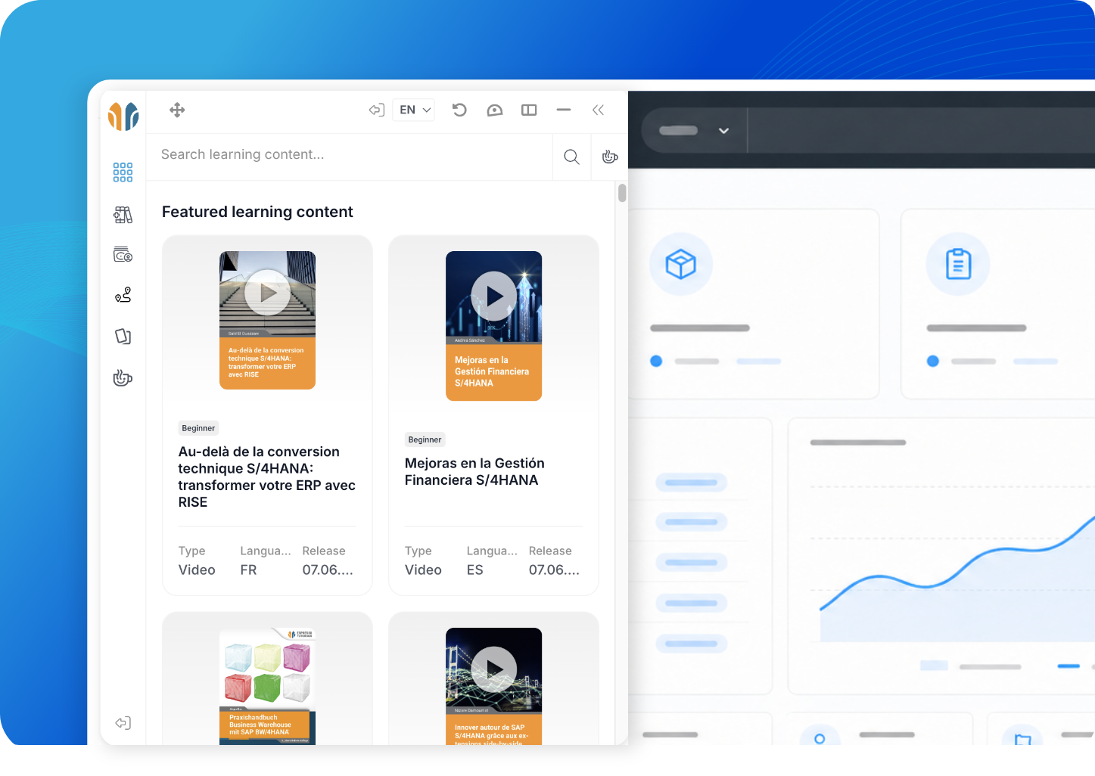Open the subscription card icon in the sidebar
The height and width of the screenshot is (776, 1095).
click(x=123, y=255)
